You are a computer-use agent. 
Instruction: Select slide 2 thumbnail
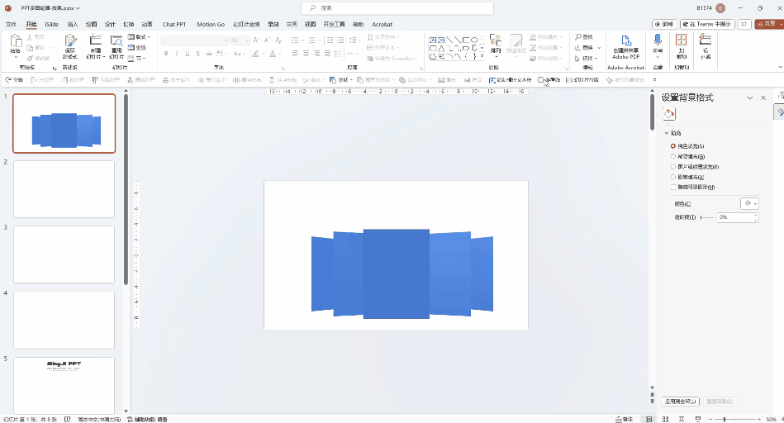point(64,189)
